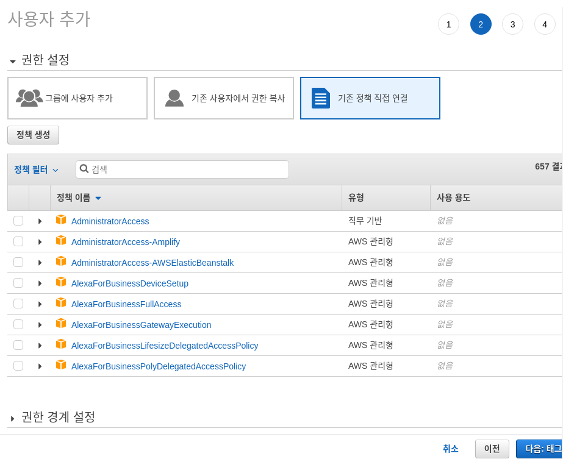Open AlexaForBusinessFullAccess policy link

pyautogui.click(x=126, y=304)
